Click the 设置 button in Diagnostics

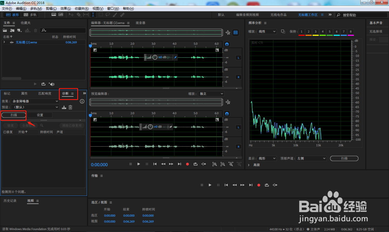[x=40, y=115]
